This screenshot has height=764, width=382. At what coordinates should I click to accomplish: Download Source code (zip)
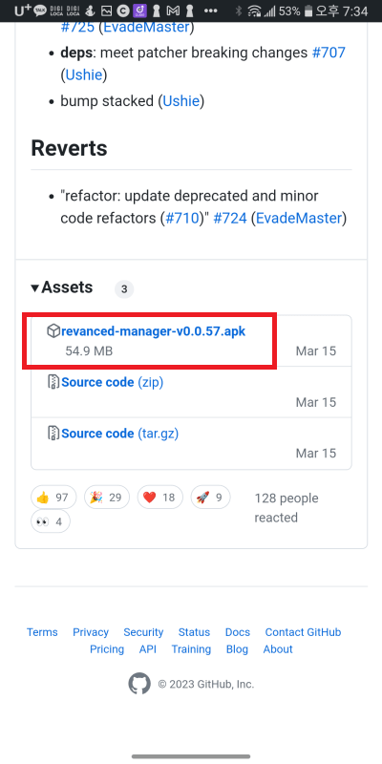pyautogui.click(x=113, y=383)
